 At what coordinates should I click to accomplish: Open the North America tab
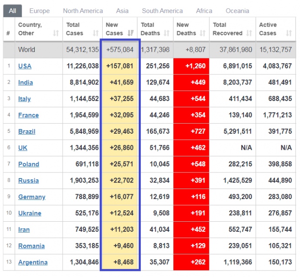coord(83,10)
